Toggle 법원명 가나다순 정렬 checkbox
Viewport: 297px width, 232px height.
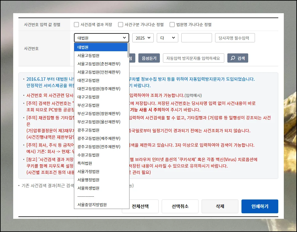coord(172,25)
